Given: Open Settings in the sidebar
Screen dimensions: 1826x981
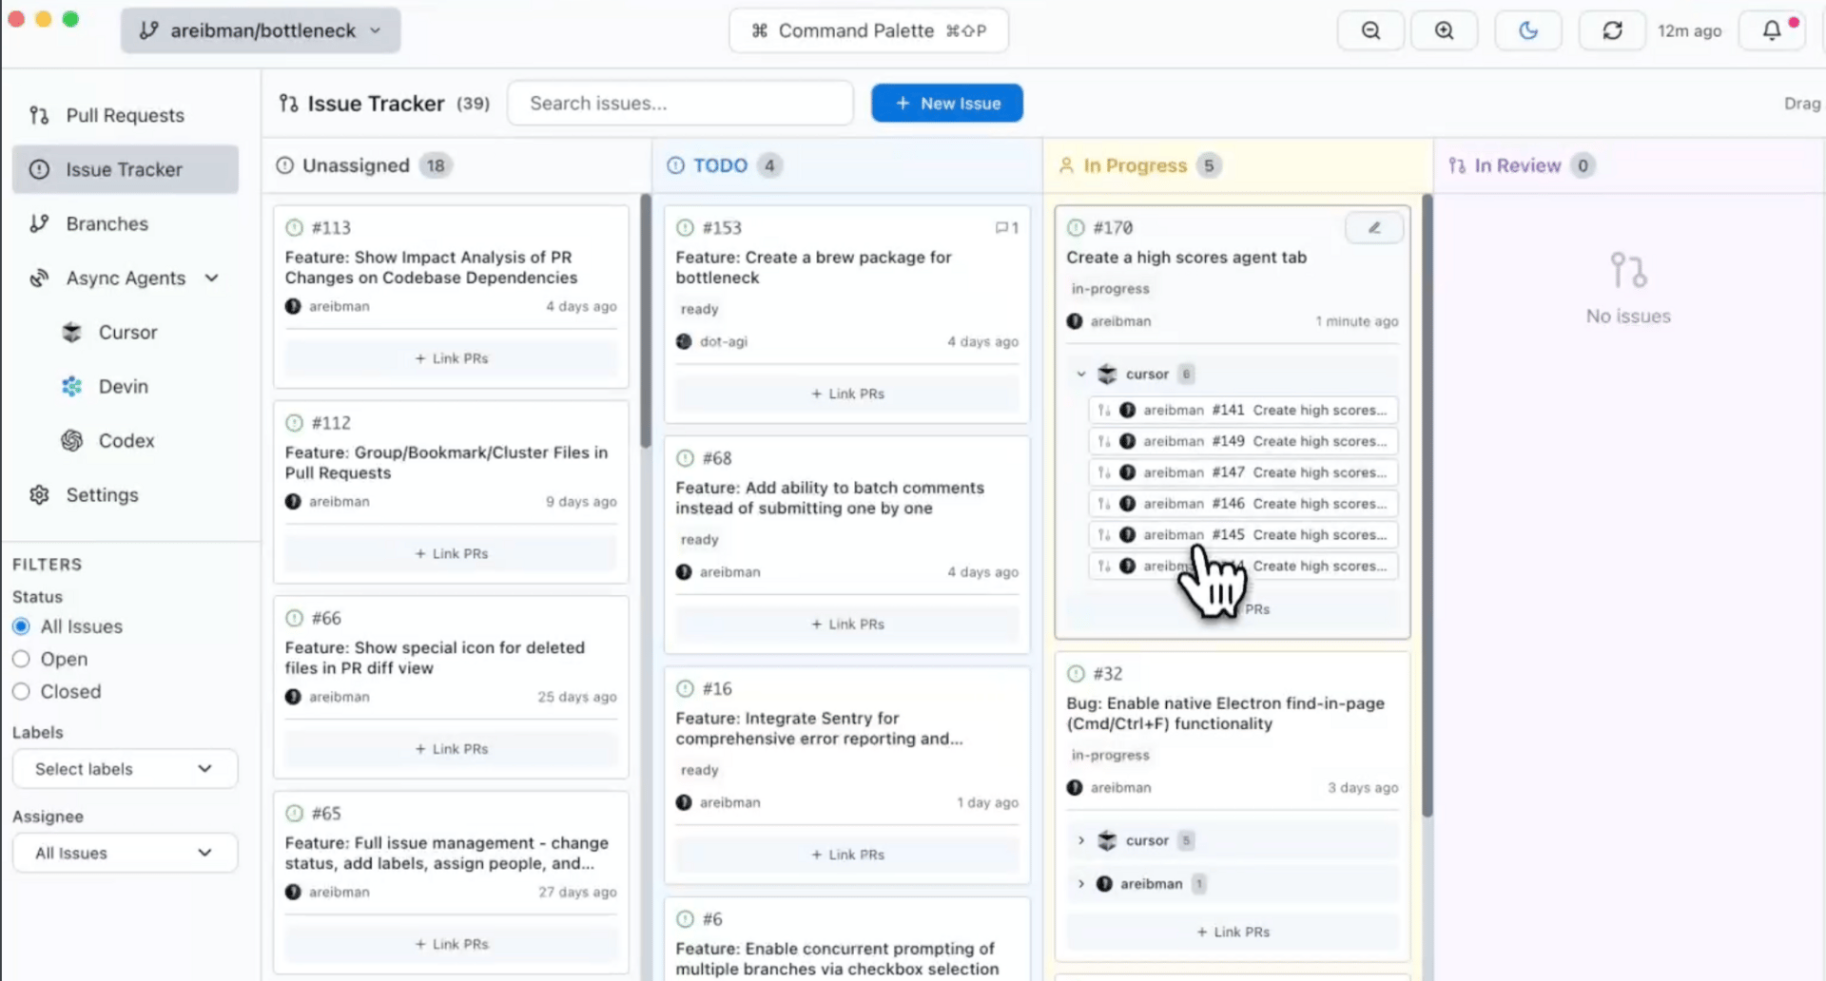Looking at the screenshot, I should click(125, 495).
